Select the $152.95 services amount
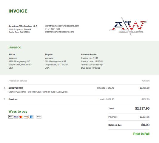This screenshot has height=143, width=159. 146,99
